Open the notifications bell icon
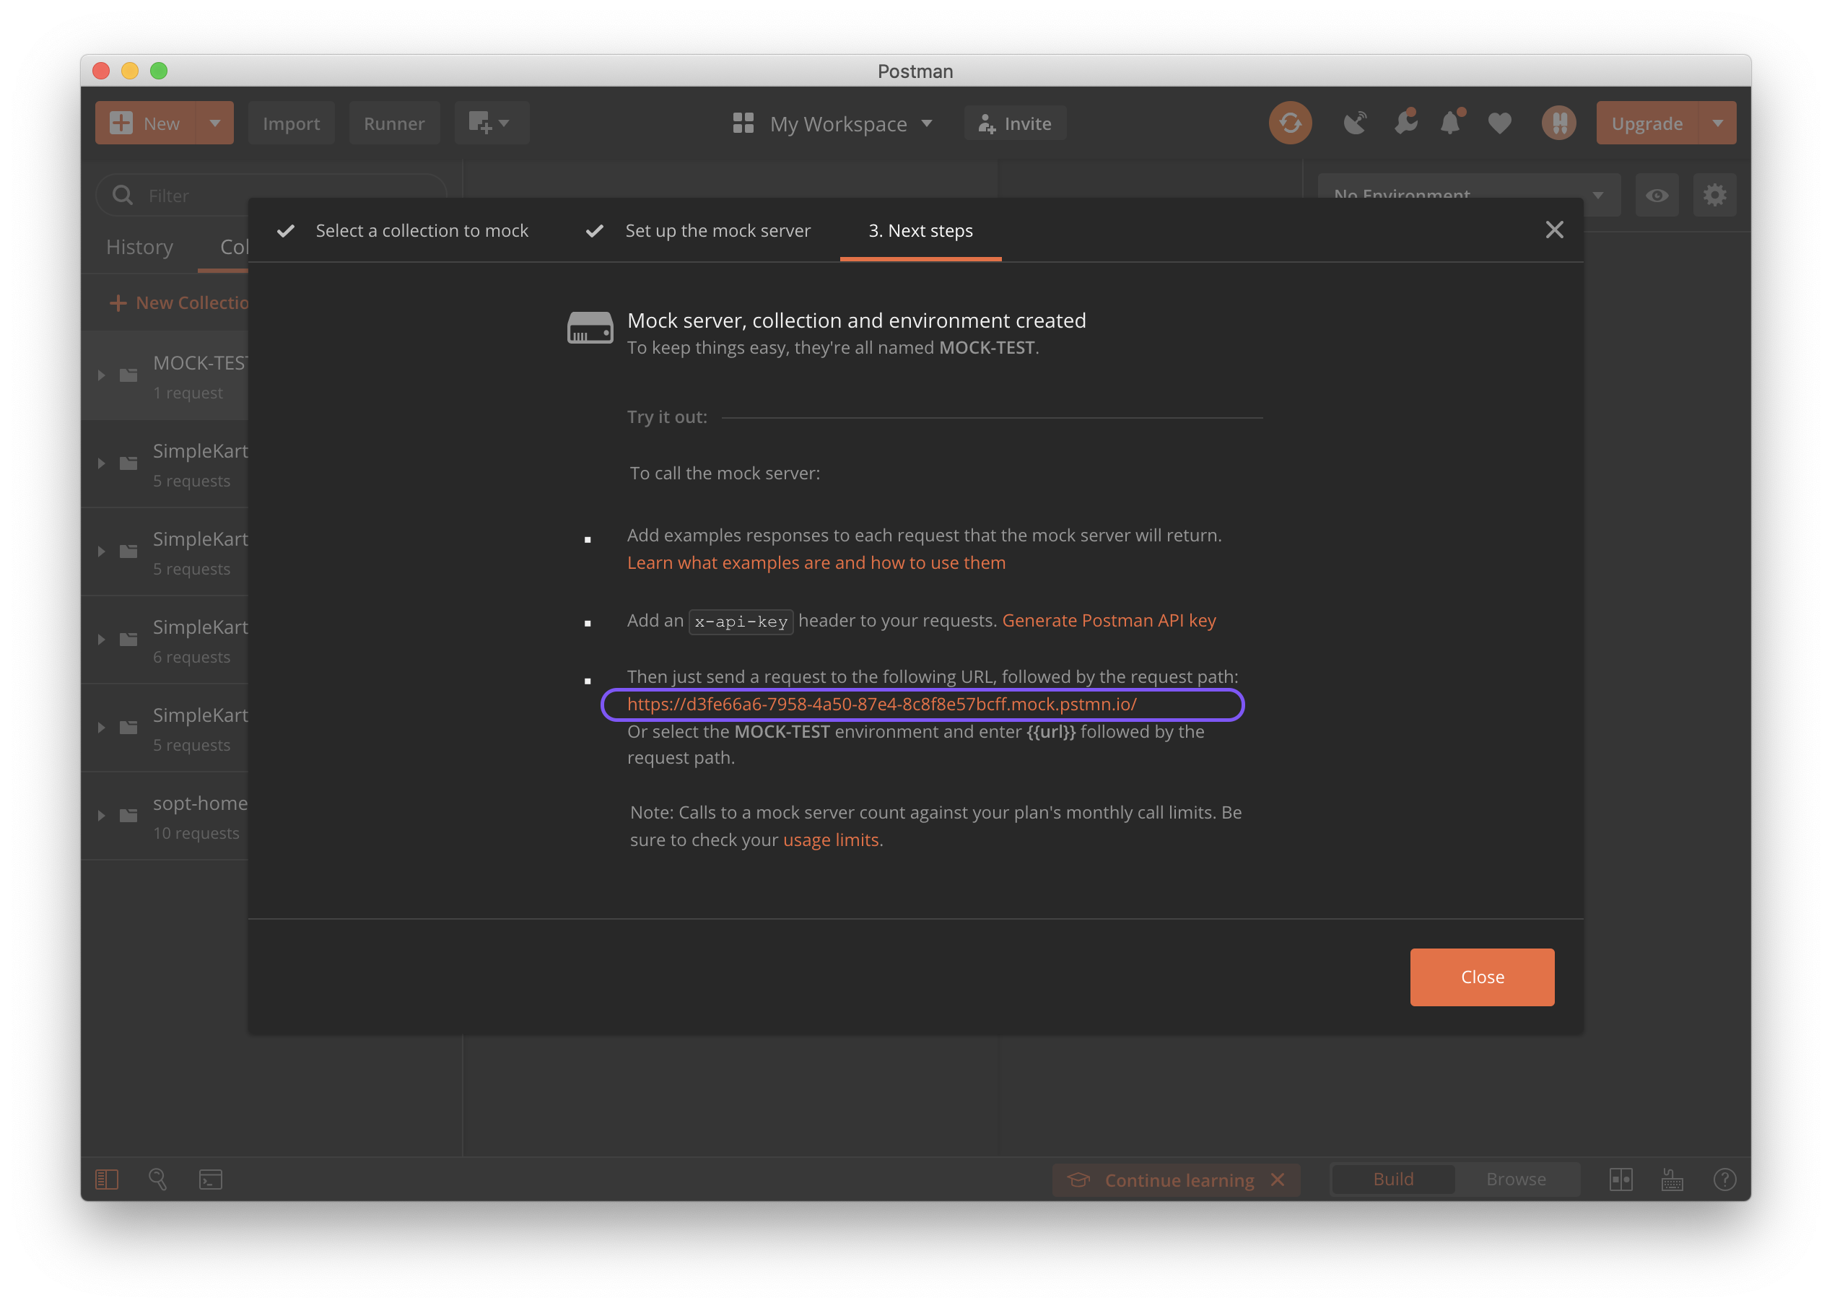Screen dimensions: 1832x1308 tap(1450, 123)
